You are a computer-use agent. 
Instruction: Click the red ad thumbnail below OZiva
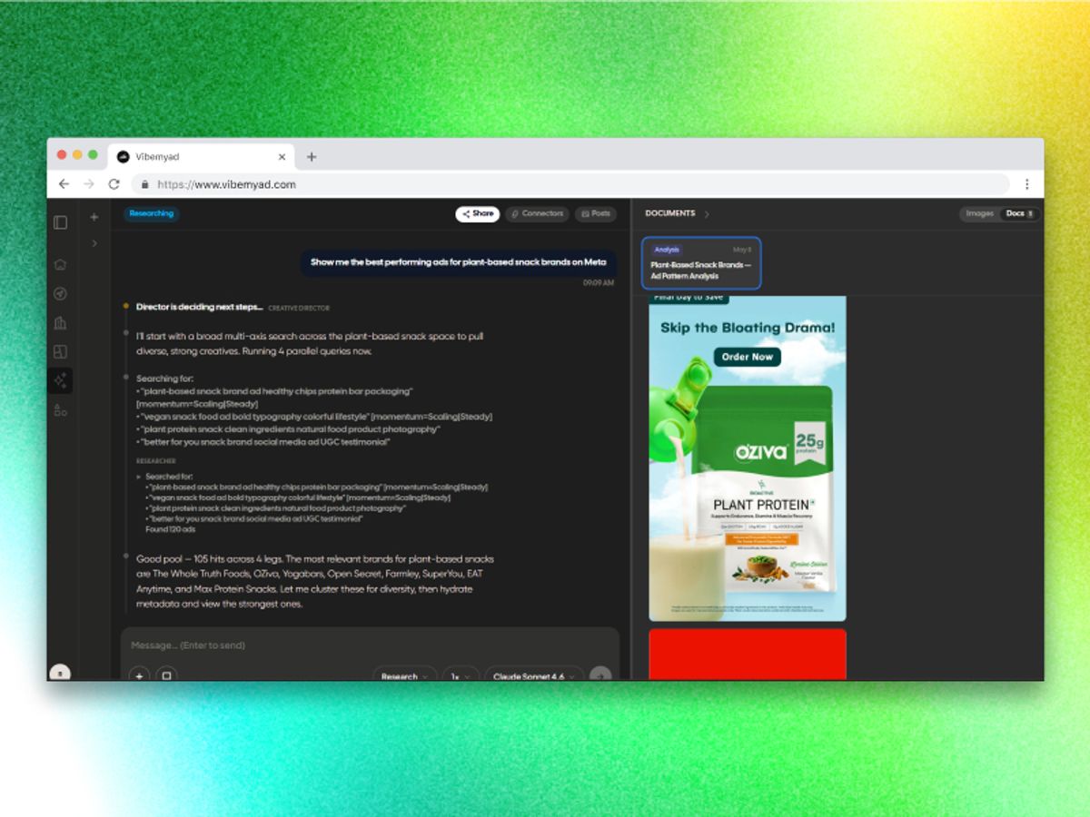(748, 654)
